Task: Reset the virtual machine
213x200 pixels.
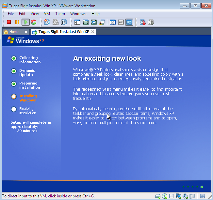Action: 34,22
